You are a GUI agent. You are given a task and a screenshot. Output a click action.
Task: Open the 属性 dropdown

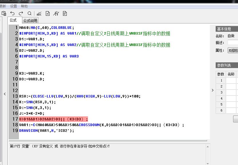233,50
